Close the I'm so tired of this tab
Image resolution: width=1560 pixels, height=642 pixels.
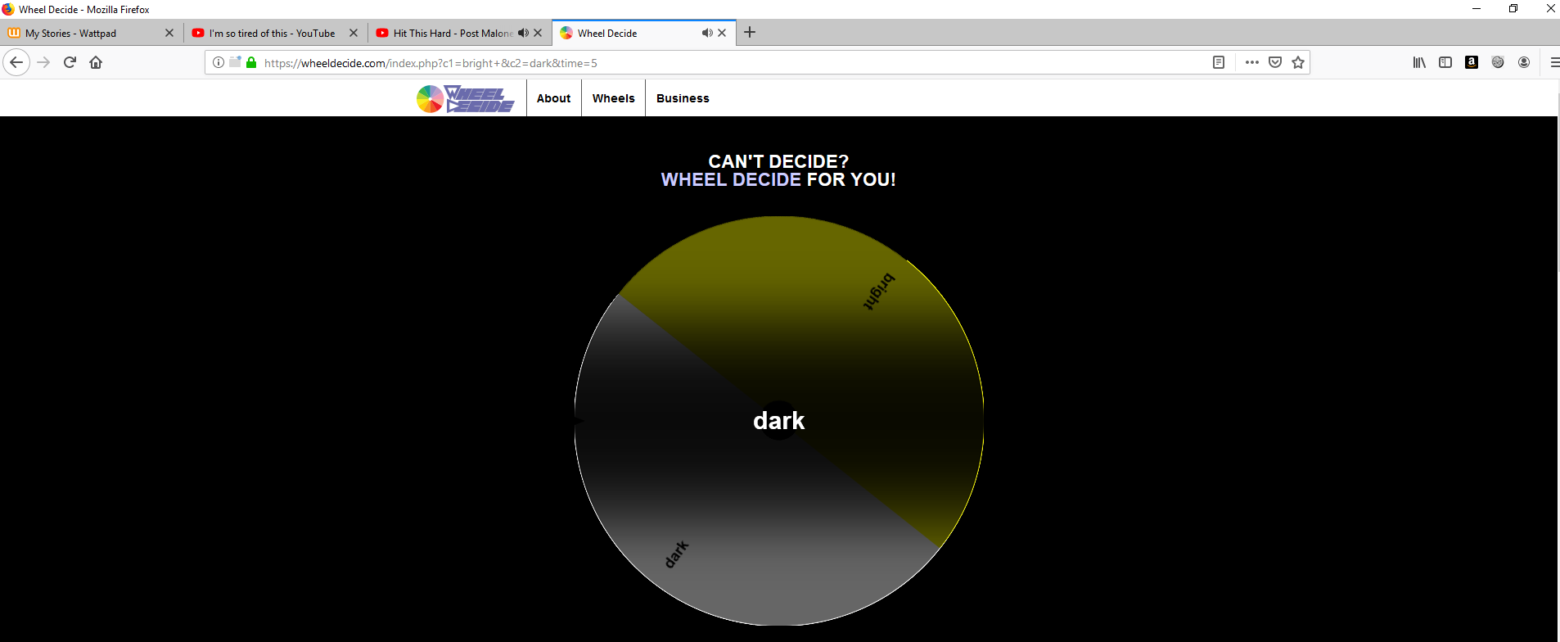pyautogui.click(x=354, y=34)
